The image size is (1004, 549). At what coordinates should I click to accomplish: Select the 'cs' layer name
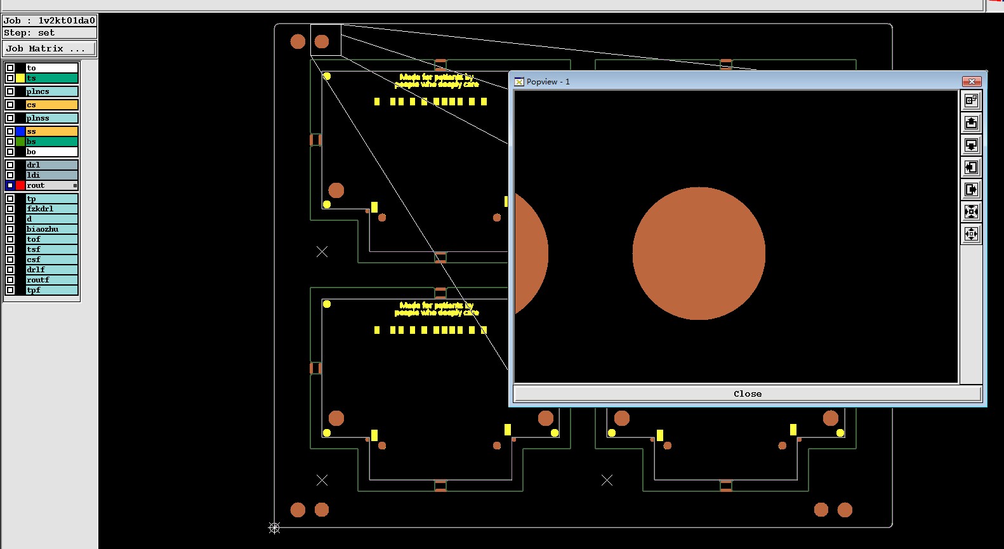pyautogui.click(x=52, y=105)
